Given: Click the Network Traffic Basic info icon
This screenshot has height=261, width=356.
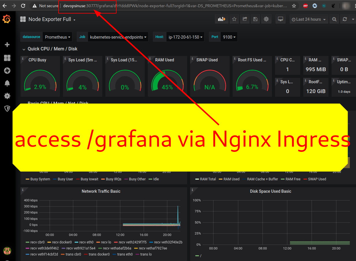Looking at the screenshot, I should (23, 190).
